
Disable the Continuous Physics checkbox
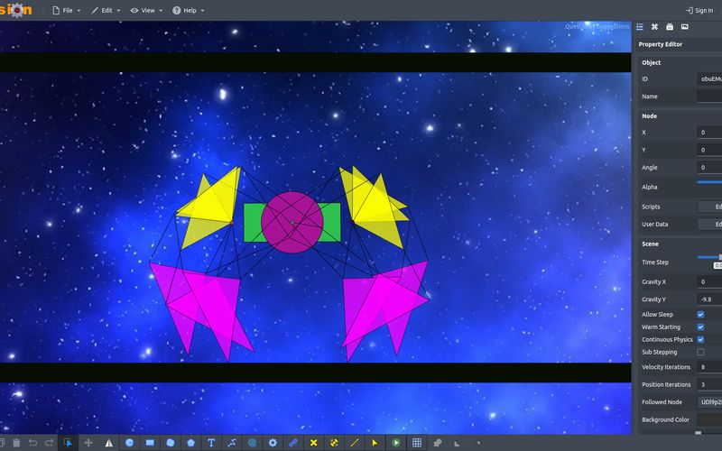click(700, 339)
